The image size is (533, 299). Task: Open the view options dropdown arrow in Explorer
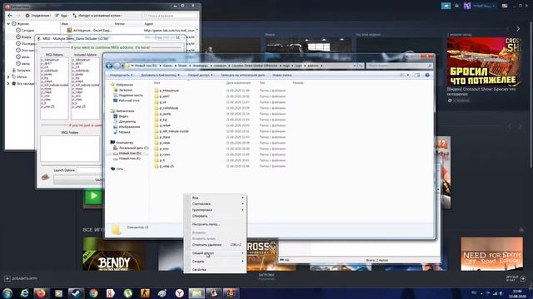(408, 75)
